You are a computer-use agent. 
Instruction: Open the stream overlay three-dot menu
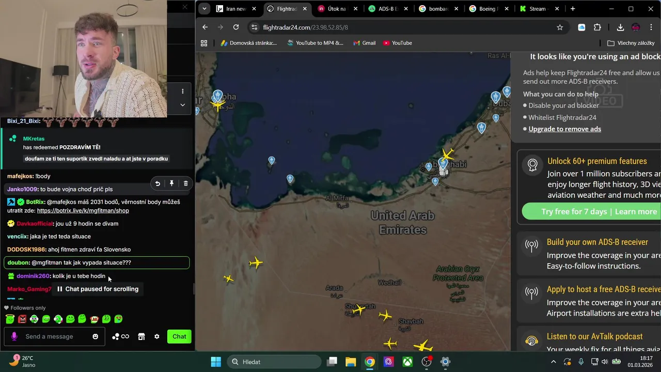point(182,91)
